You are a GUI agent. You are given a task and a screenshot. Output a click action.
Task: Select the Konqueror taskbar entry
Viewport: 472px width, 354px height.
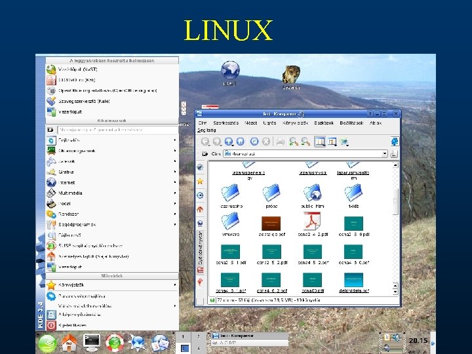tap(250, 336)
